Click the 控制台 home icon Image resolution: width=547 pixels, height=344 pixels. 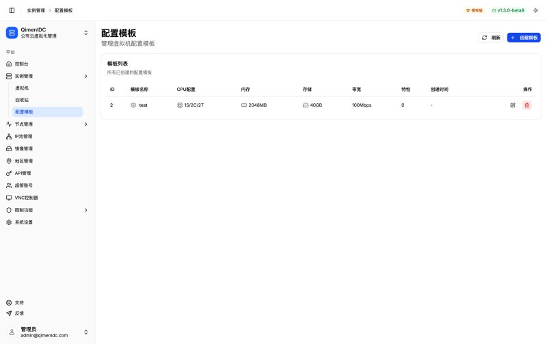(9, 64)
